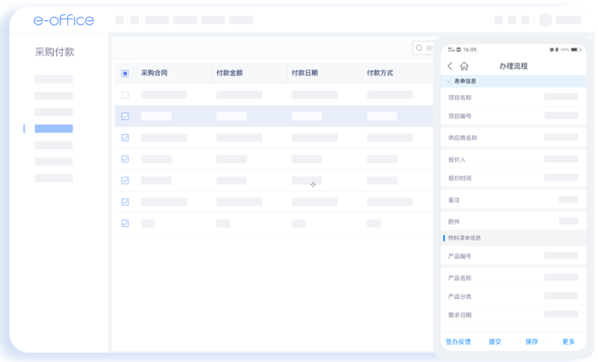Tap the home icon beside 办理流程
This screenshot has width=598, height=362.
point(464,66)
